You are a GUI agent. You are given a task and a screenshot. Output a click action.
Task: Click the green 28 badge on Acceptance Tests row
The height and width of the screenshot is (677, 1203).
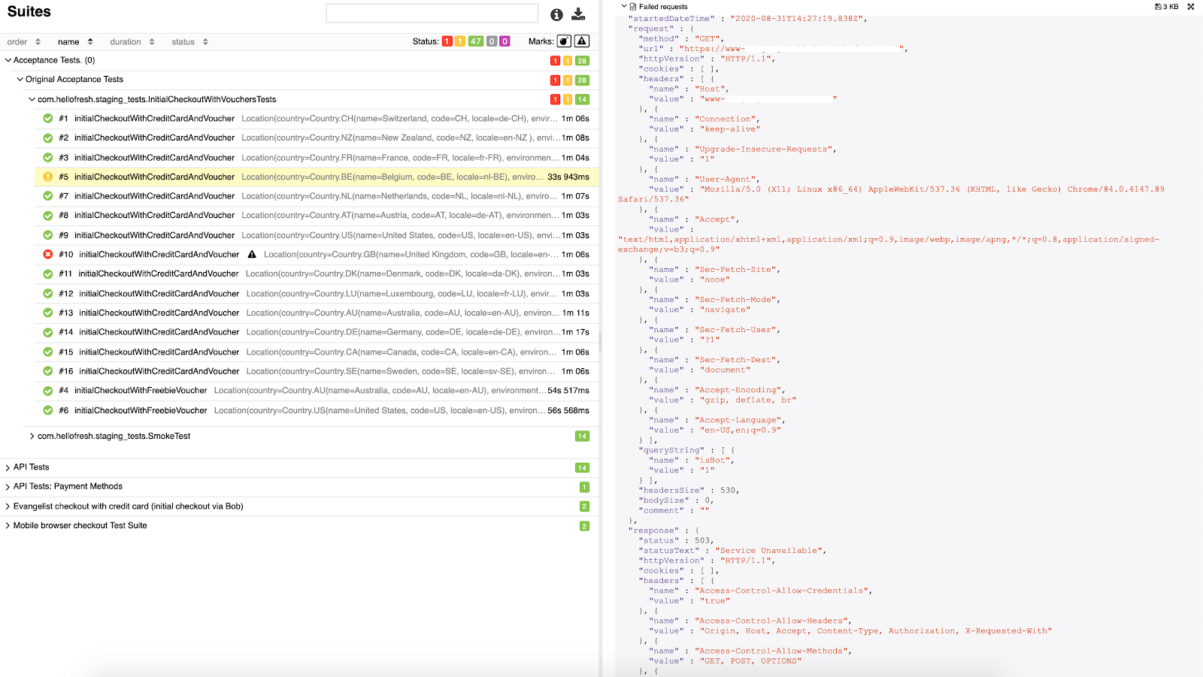coord(582,61)
